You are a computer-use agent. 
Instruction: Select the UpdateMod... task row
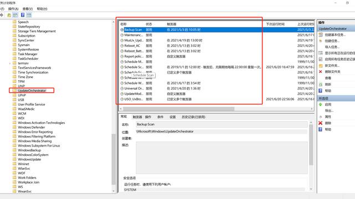pyautogui.click(x=217, y=93)
